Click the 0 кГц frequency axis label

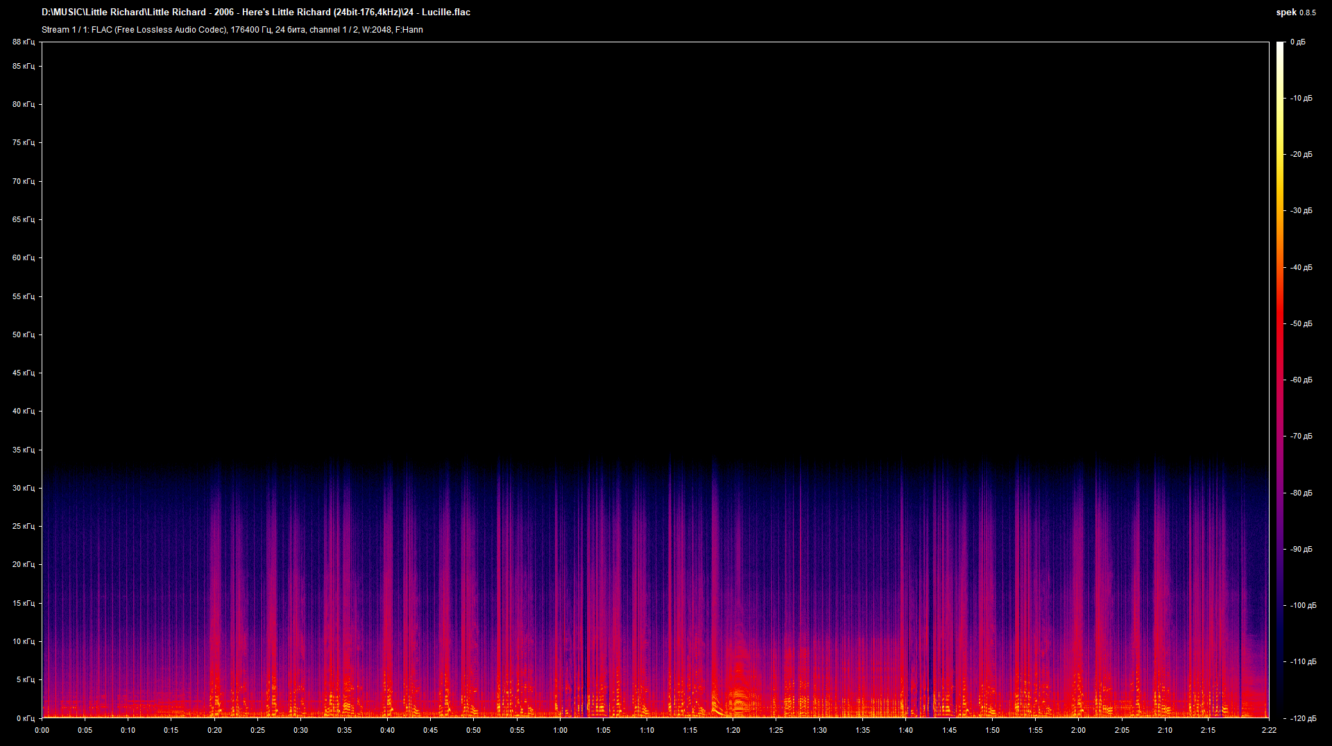25,718
